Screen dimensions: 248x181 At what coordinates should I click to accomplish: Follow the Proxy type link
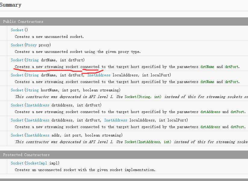point(31,45)
